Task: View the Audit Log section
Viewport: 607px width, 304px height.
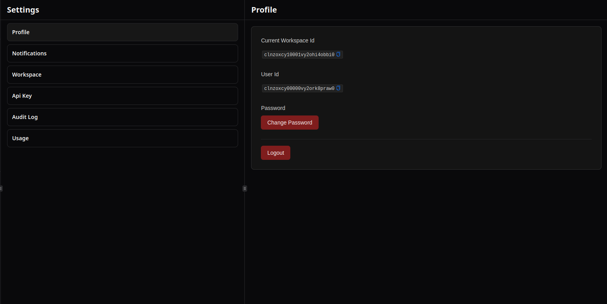Action: 122,117
